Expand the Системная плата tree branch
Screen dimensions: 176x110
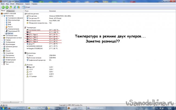pos(2,36)
